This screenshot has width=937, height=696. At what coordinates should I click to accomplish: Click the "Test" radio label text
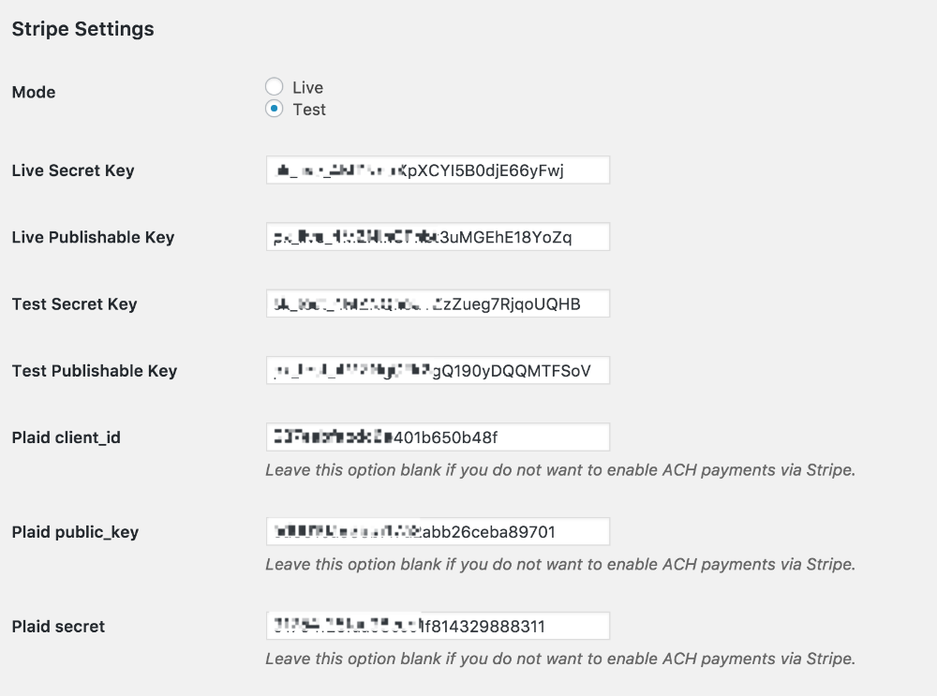click(x=309, y=110)
